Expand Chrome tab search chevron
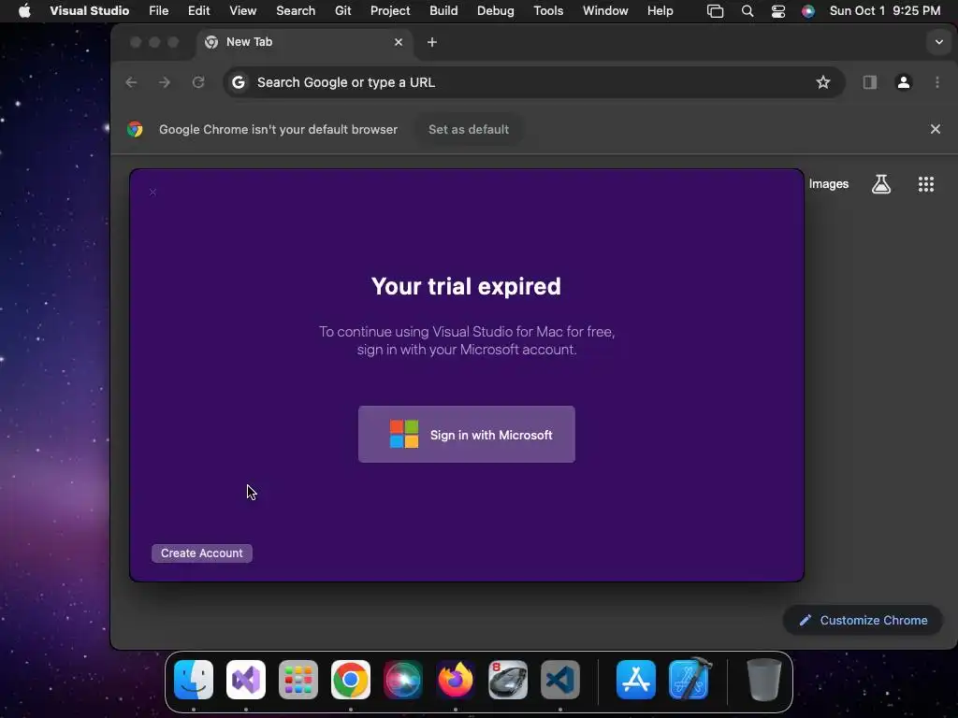 click(x=938, y=42)
